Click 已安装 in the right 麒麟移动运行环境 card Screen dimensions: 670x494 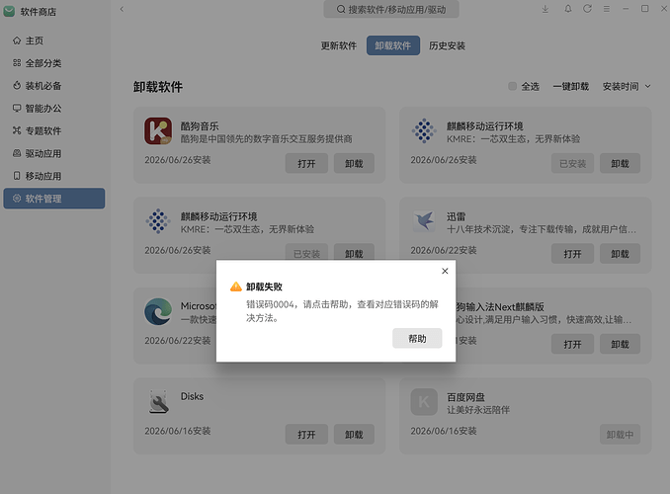(x=572, y=163)
